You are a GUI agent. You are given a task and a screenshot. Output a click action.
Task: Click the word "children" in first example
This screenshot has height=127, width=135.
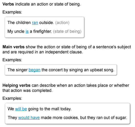(23, 23)
